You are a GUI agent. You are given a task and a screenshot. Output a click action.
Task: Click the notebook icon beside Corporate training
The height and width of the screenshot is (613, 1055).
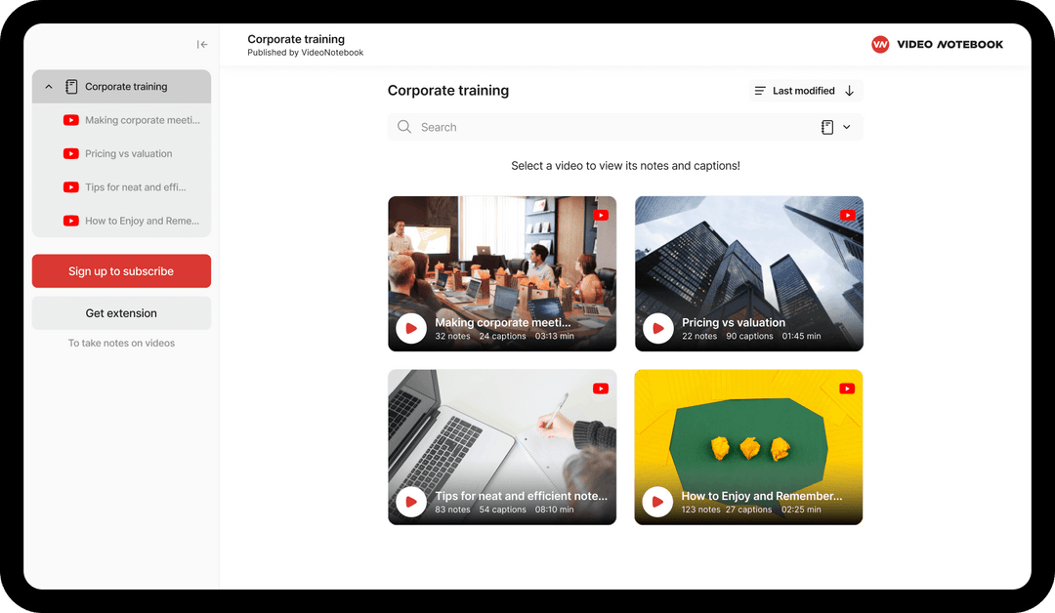click(71, 86)
